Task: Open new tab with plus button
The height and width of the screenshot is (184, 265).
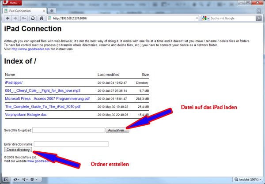Action: (x=52, y=11)
